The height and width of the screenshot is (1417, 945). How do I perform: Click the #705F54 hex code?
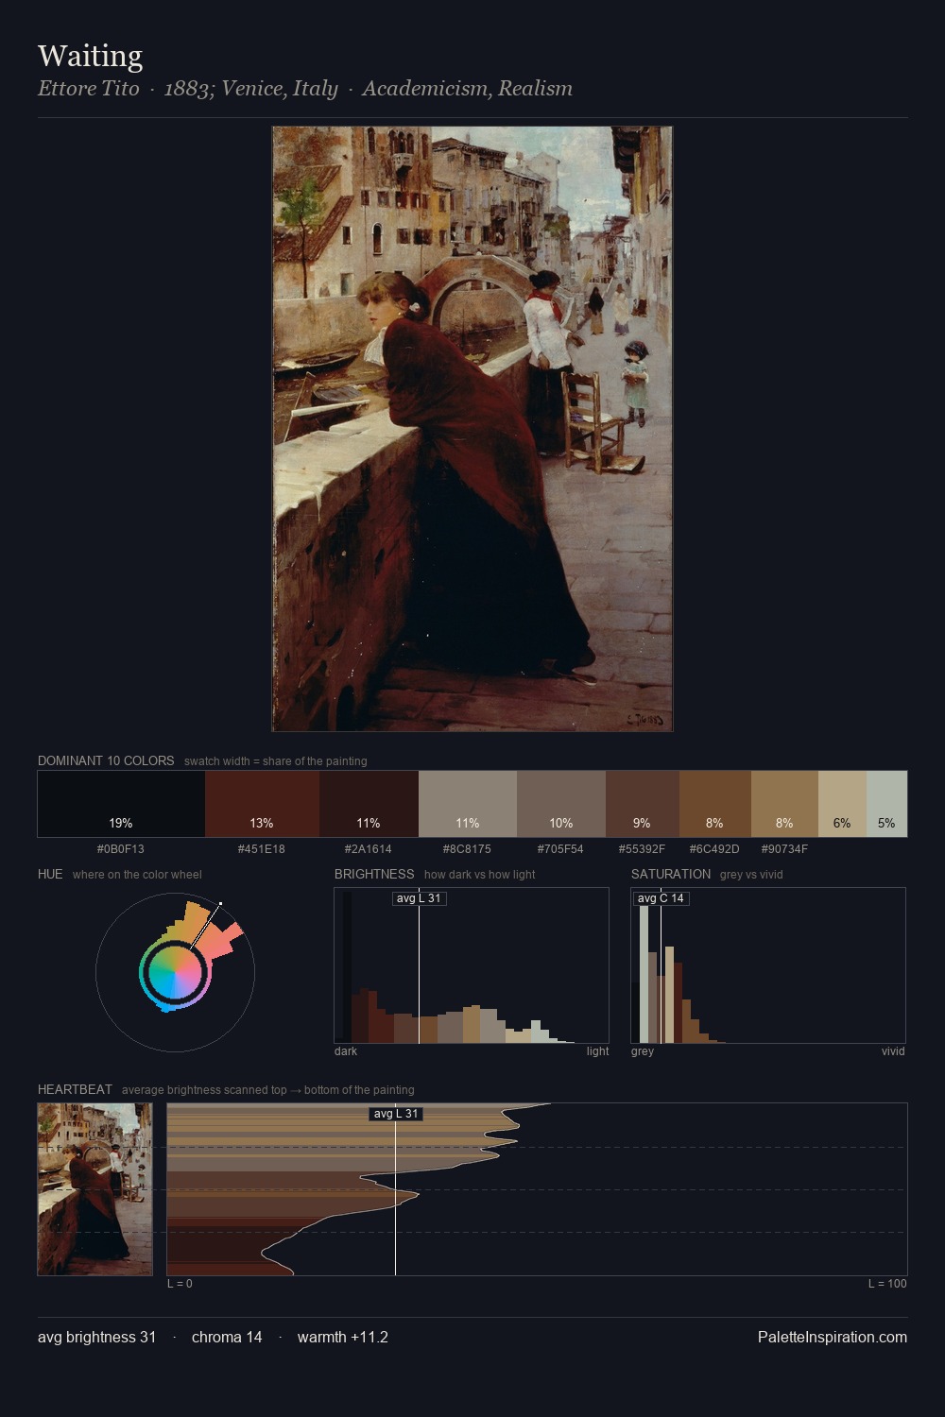[x=561, y=849]
